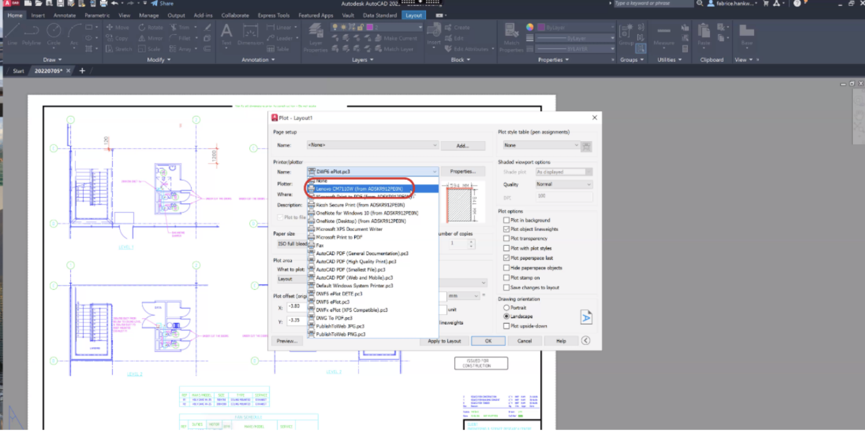Collapse the Printer/plotter Name dropdown
The width and height of the screenshot is (865, 431).
[x=372, y=171]
